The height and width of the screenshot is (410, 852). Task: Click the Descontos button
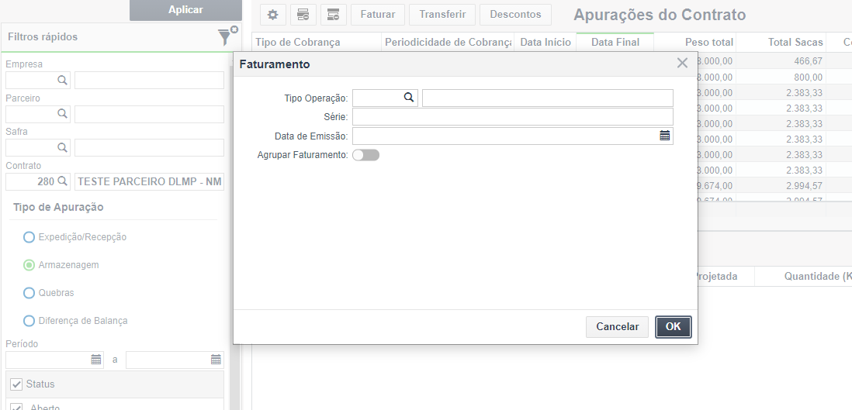(x=516, y=15)
